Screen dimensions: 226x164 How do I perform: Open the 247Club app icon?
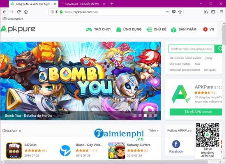point(14,150)
